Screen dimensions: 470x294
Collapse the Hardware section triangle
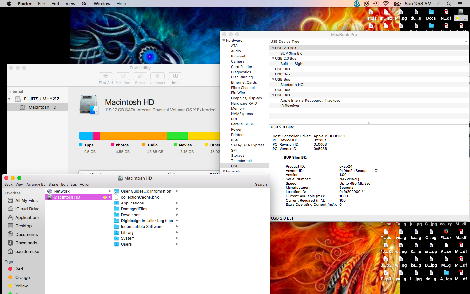224,41
